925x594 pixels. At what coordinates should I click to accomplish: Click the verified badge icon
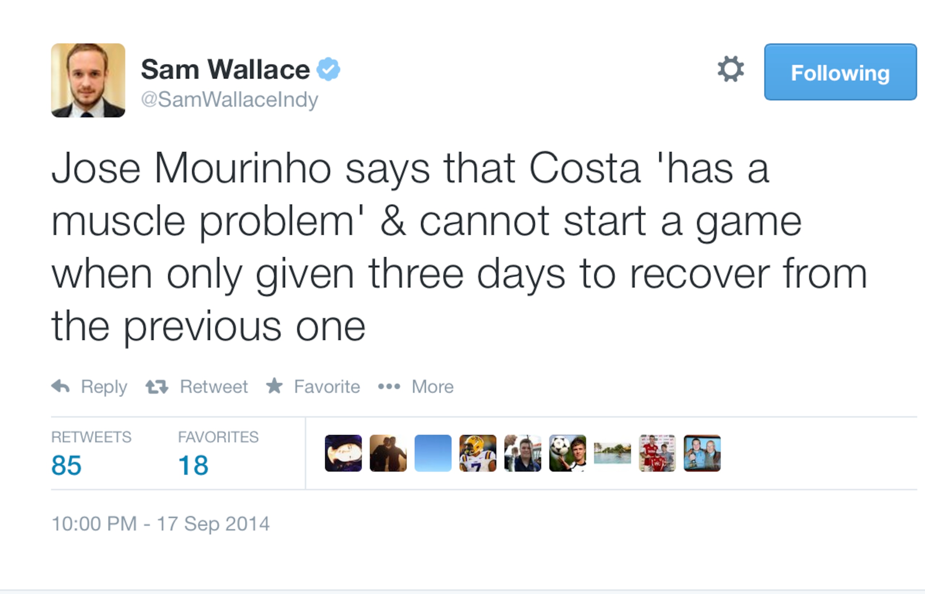tap(328, 69)
